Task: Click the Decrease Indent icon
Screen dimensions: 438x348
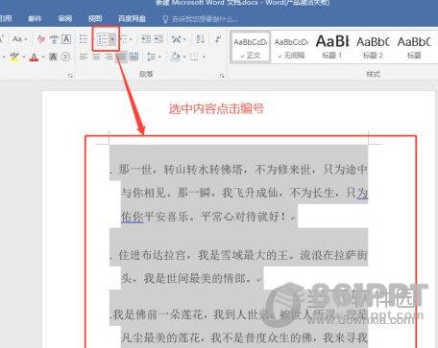Action: click(x=146, y=39)
